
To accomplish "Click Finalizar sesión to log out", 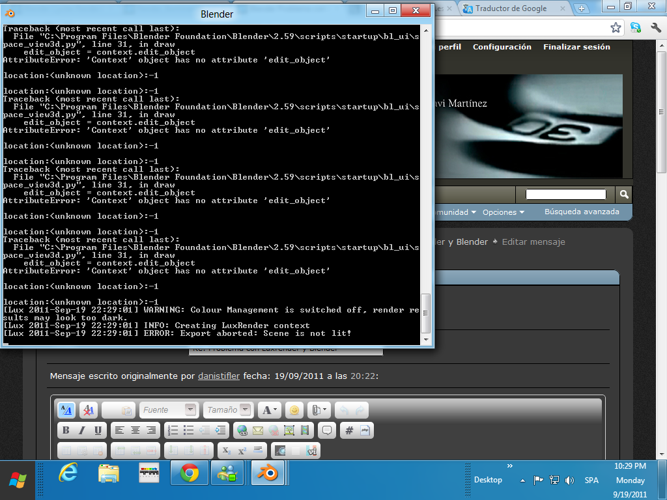I will point(576,47).
